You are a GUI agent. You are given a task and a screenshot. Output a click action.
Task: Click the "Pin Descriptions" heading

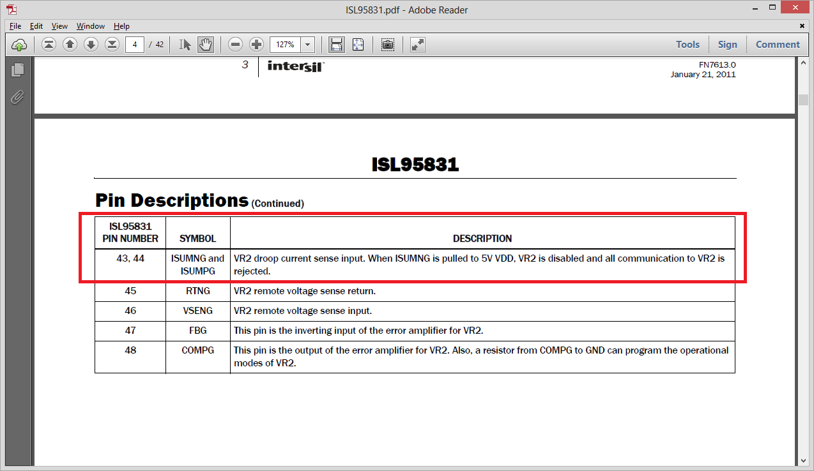171,200
